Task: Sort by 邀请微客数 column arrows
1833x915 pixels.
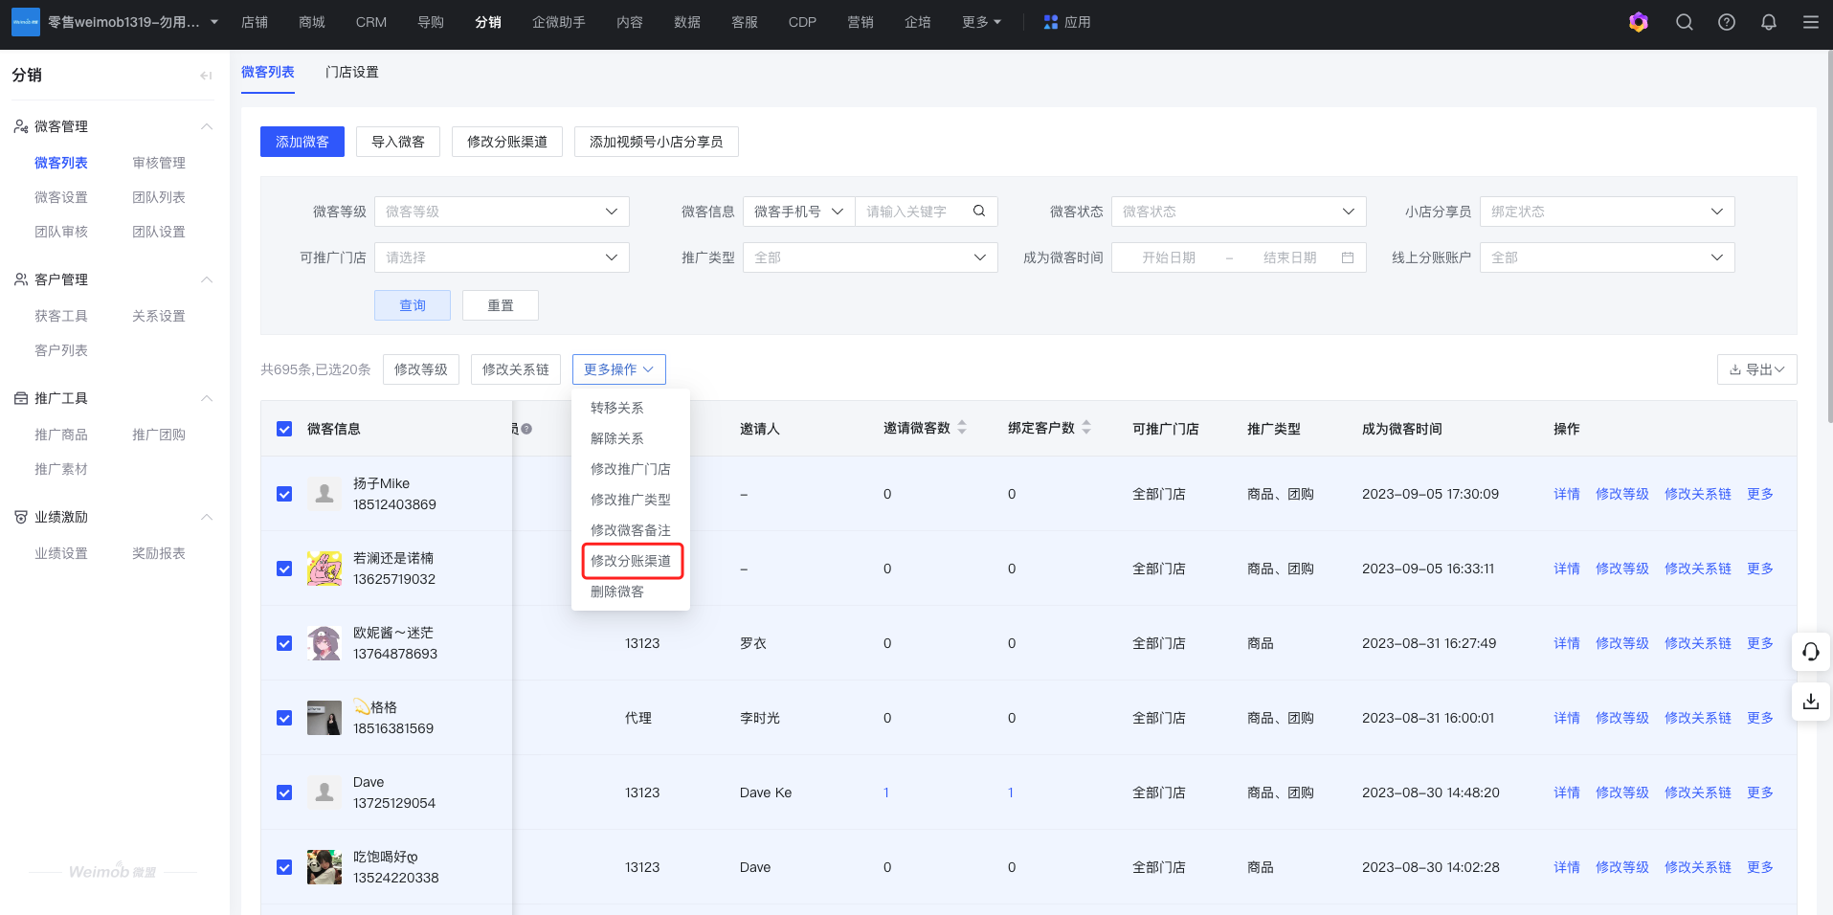Action: click(962, 428)
